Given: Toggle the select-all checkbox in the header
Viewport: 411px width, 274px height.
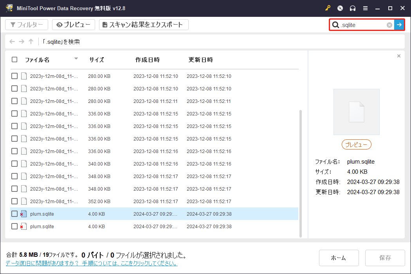Looking at the screenshot, I should click(14, 59).
